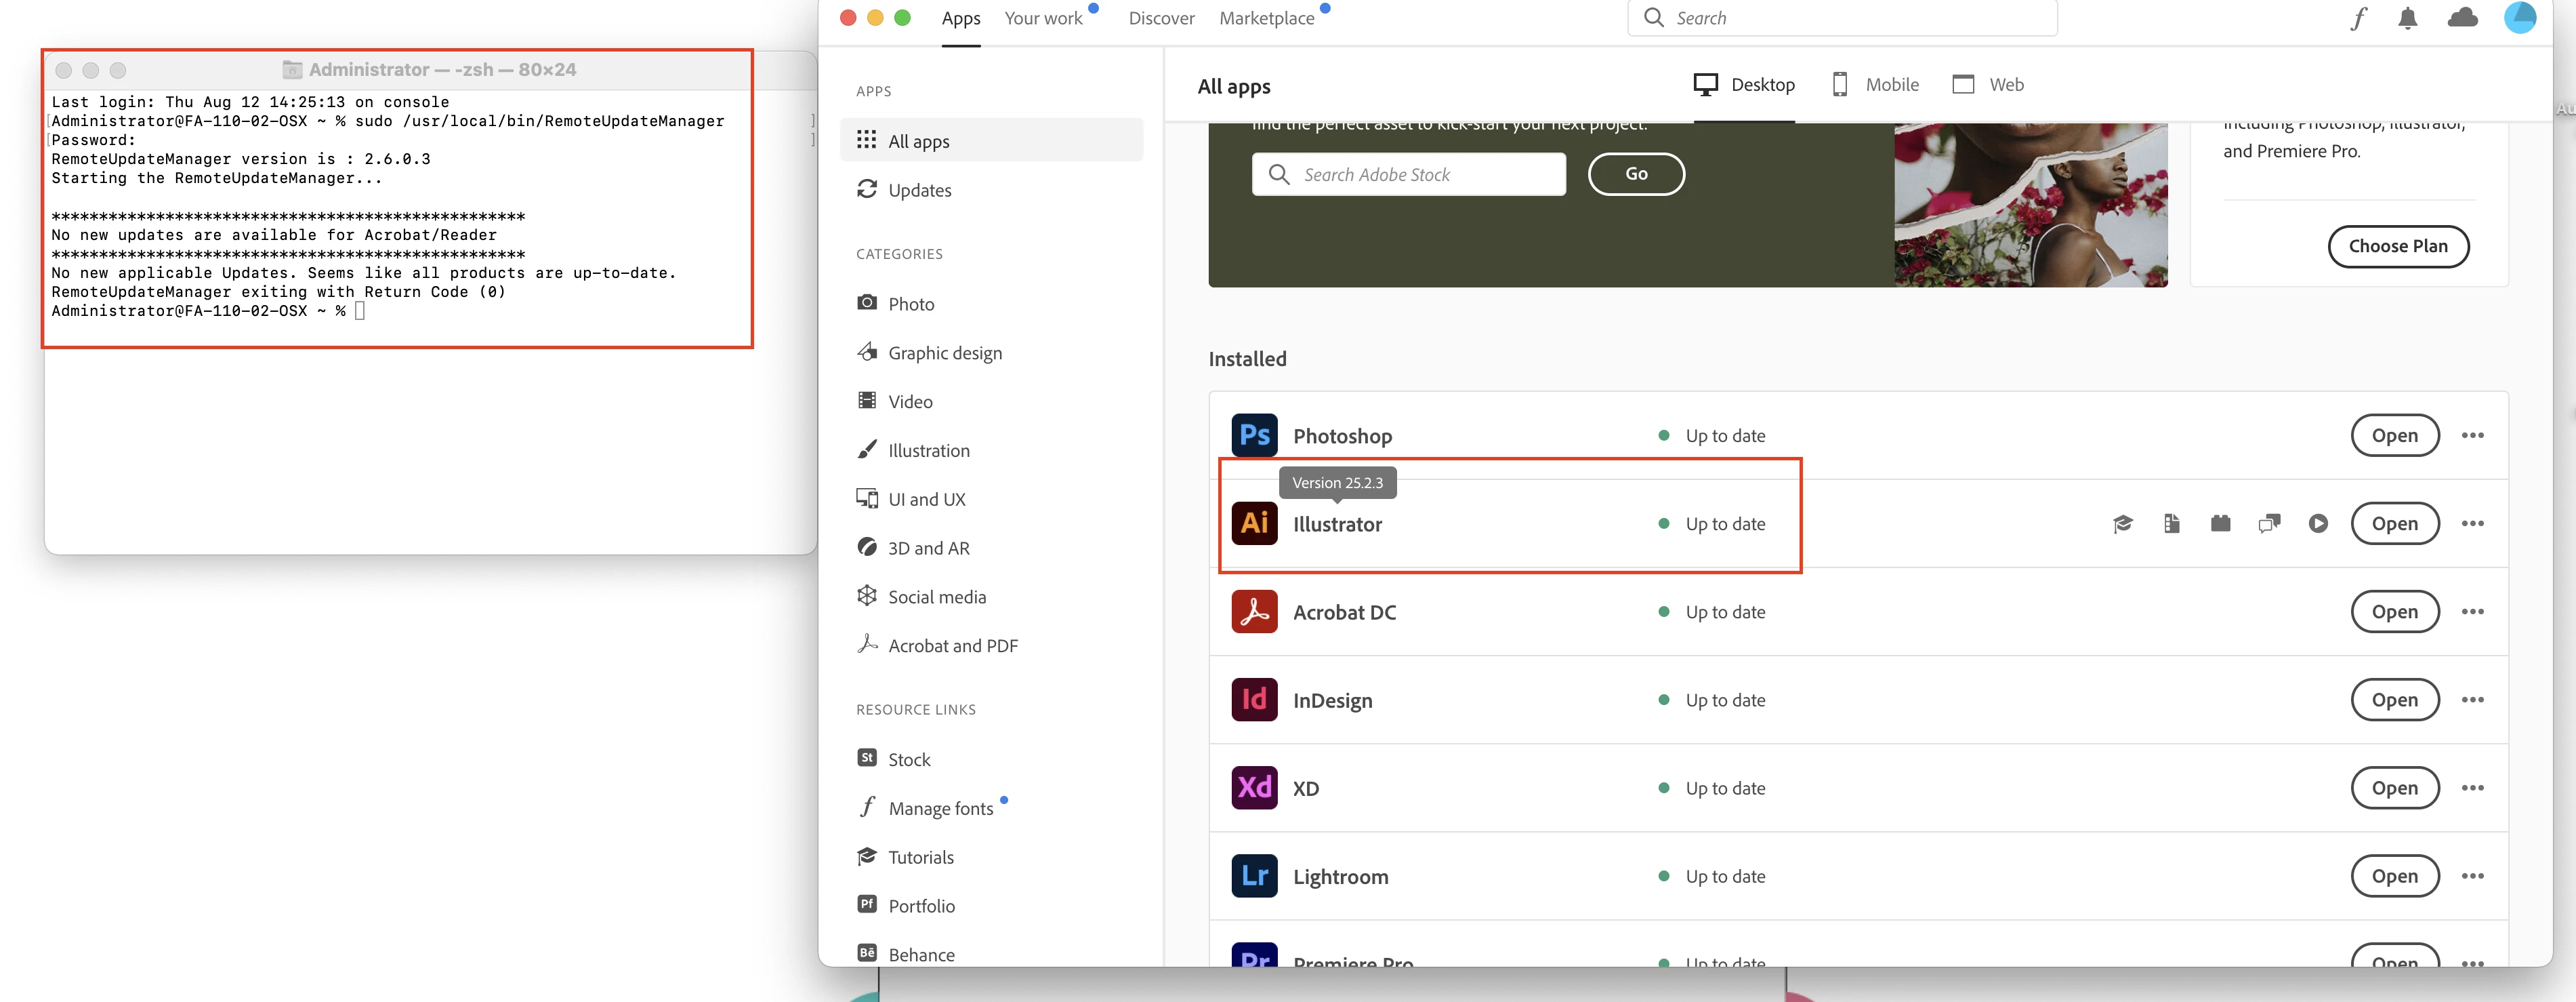Switch to the Apps tab
Image resolution: width=2576 pixels, height=1002 pixels.
pyautogui.click(x=961, y=18)
